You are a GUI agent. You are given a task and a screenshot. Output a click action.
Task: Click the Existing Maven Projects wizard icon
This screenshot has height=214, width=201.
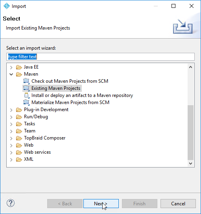tap(26, 88)
